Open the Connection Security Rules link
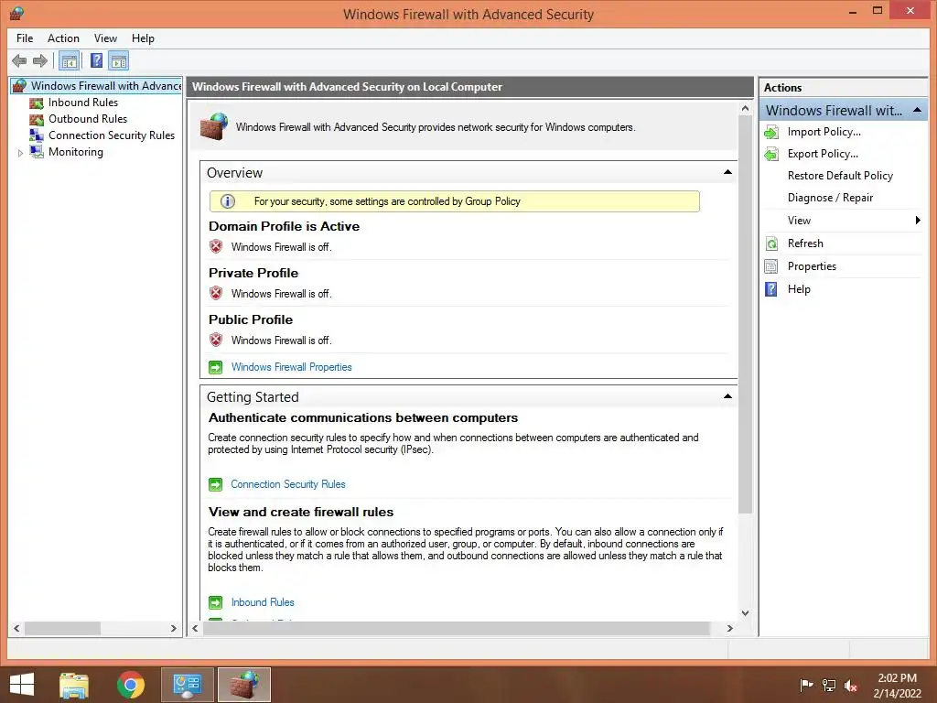This screenshot has width=937, height=703. 288,484
